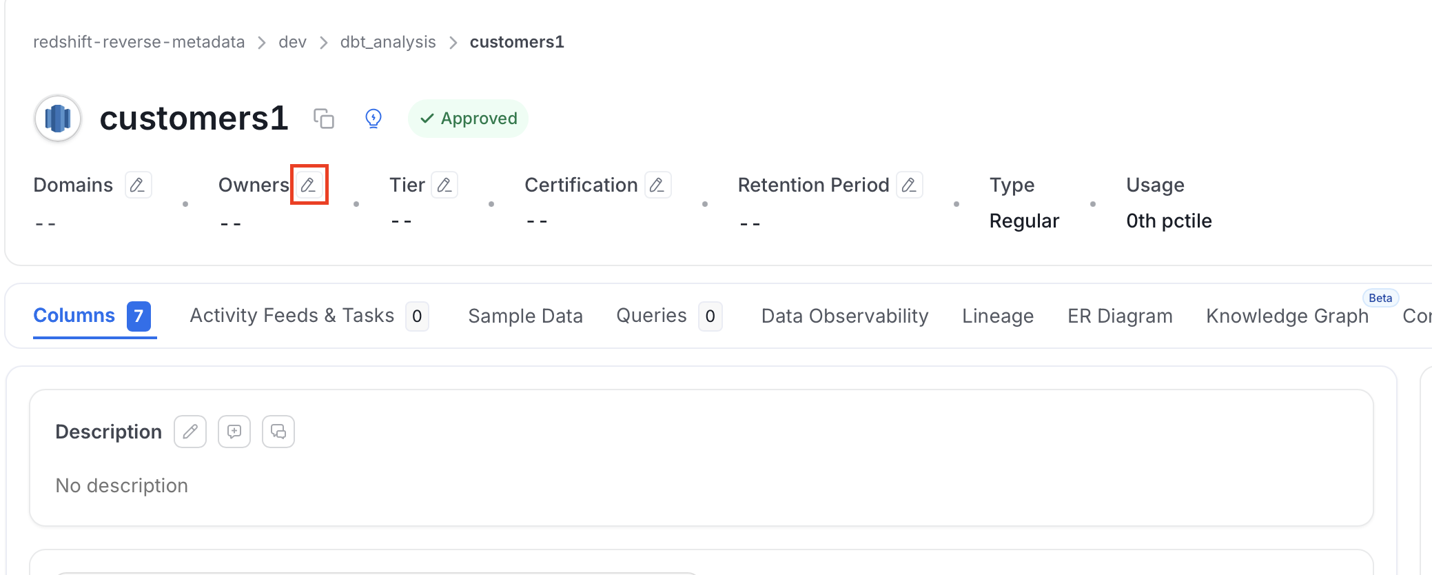The image size is (1432, 575).
Task: Click the Redshift service logo icon
Action: (58, 119)
